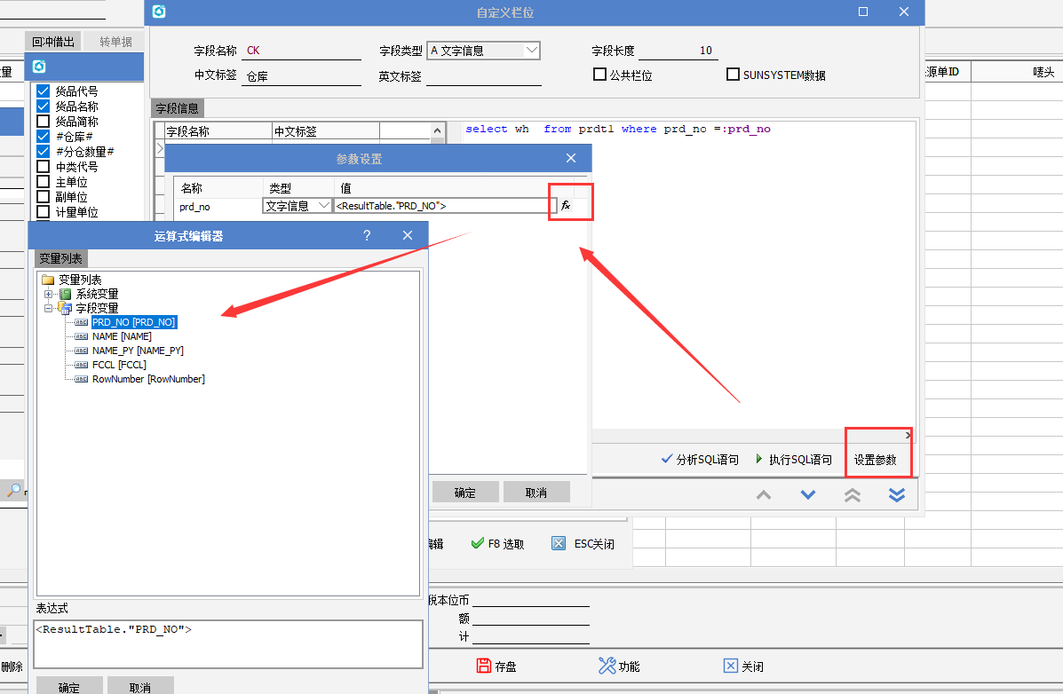Enable the 公共栏位 checkbox
Image resolution: width=1063 pixels, height=694 pixels.
click(599, 75)
